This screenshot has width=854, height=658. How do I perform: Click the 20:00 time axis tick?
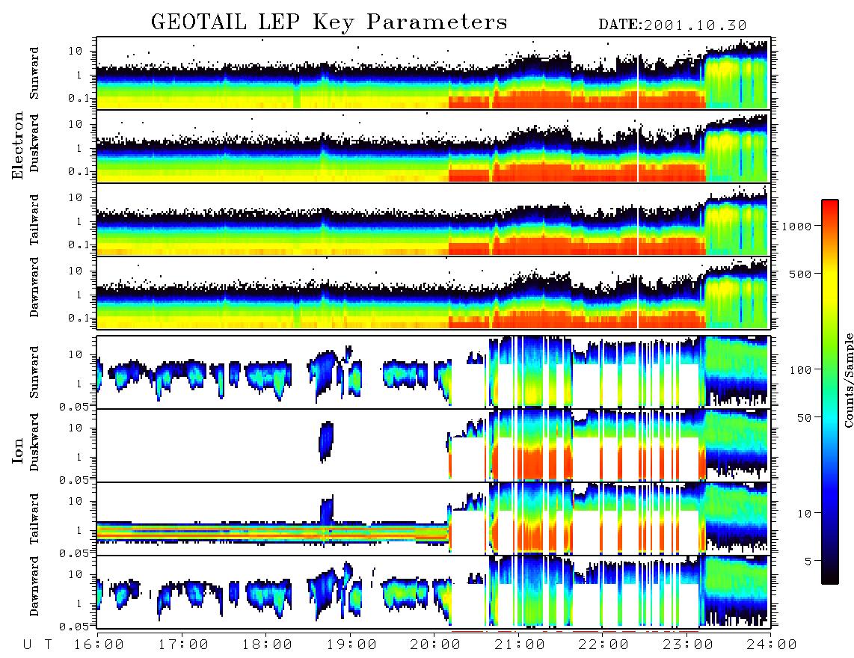[x=435, y=645]
